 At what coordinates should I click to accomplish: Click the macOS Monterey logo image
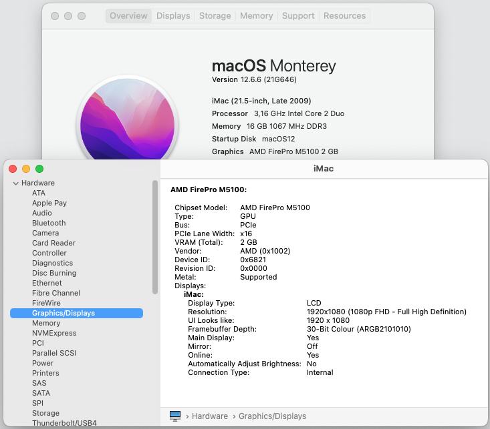(128, 119)
